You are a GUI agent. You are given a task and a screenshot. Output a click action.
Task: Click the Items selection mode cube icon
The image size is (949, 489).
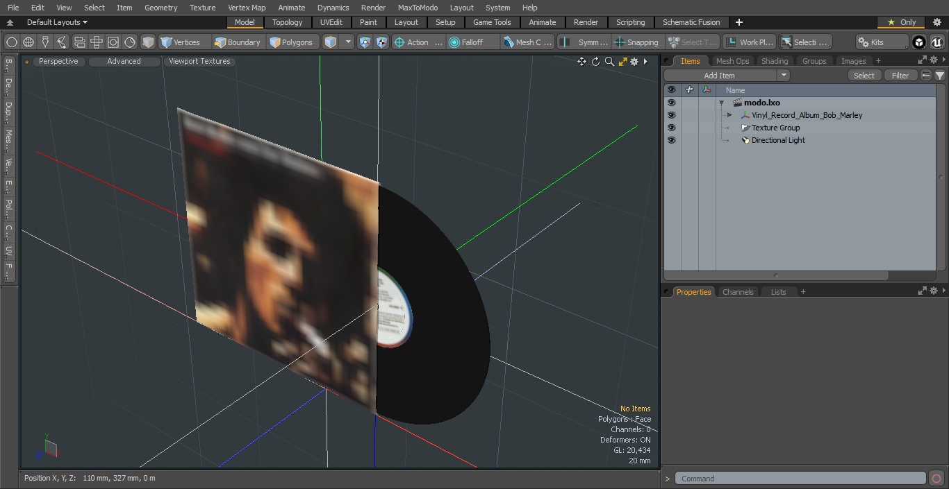(x=331, y=42)
